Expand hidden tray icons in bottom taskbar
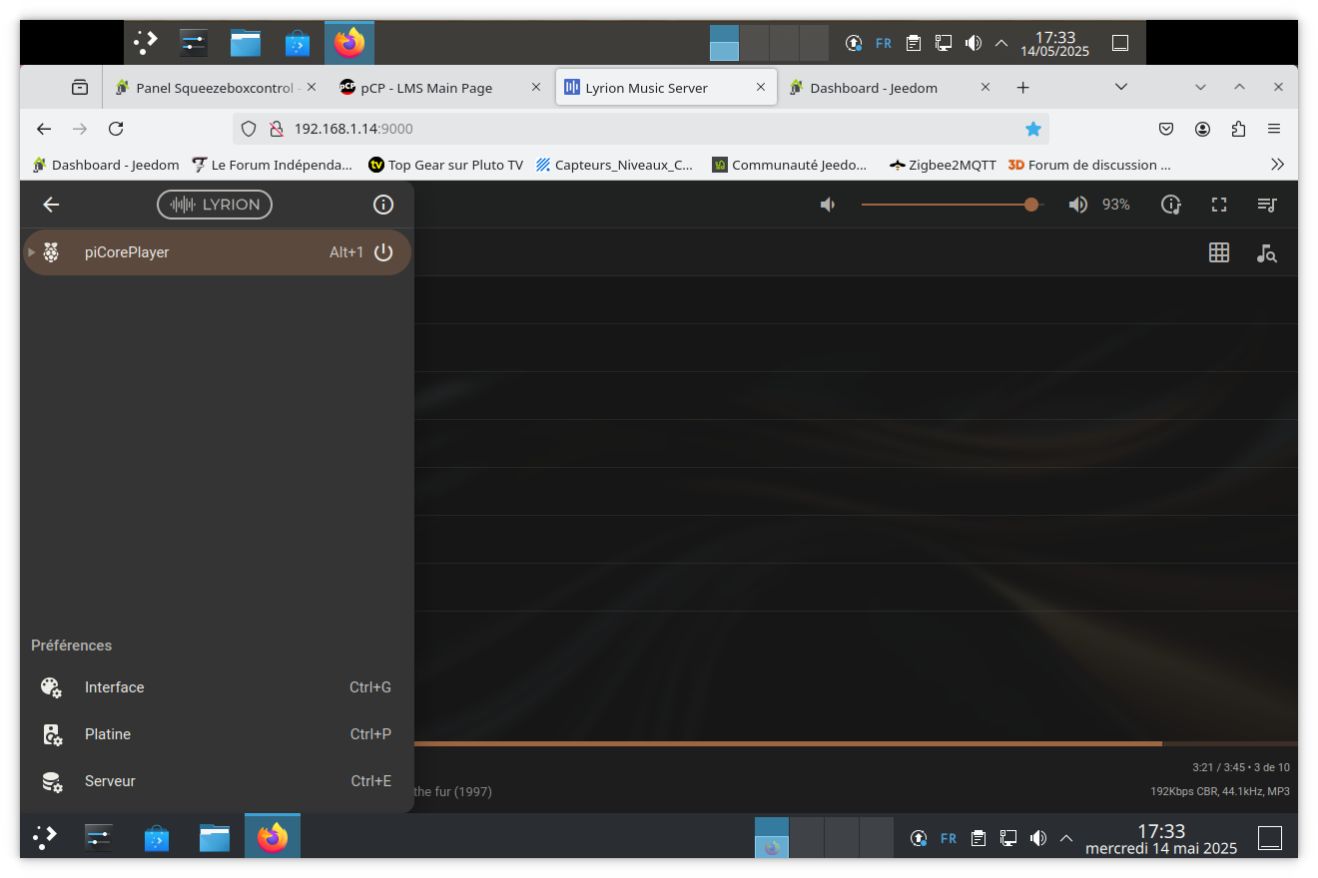This screenshot has width=1318, height=878. coord(1066,838)
